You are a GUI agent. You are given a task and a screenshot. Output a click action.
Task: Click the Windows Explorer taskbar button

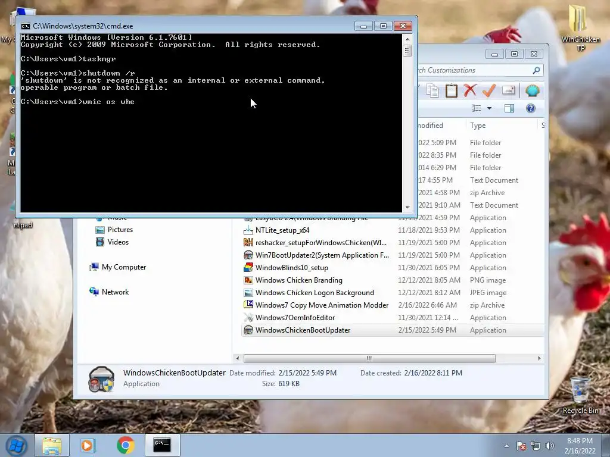(52, 445)
